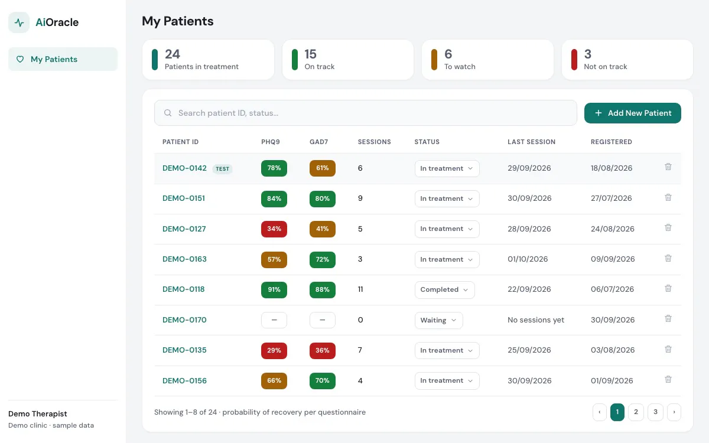The height and width of the screenshot is (443, 709).
Task: Click the REGISTERED column header
Action: pyautogui.click(x=612, y=142)
